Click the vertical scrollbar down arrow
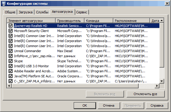 (162, 81)
